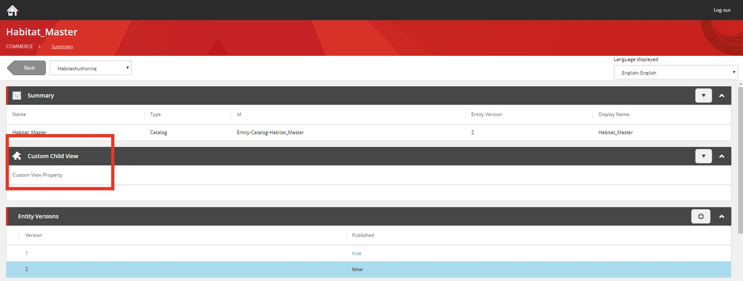Click the Habitat_Master page title
This screenshot has height=281, width=743.
pos(42,32)
